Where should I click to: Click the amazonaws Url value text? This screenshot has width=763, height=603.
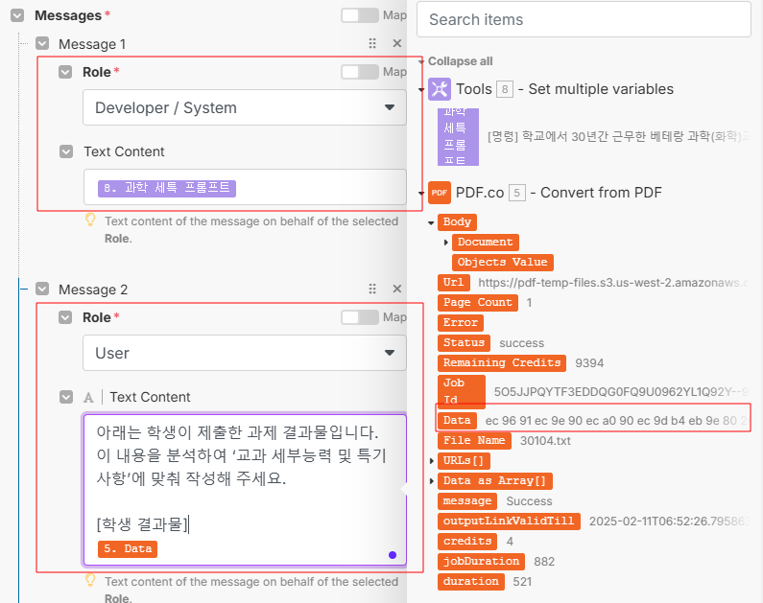click(613, 283)
